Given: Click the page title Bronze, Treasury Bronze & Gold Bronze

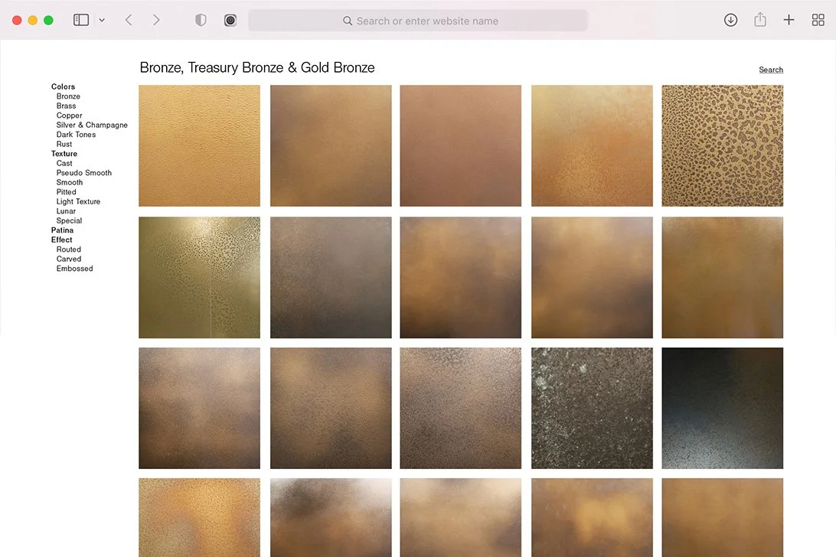Looking at the screenshot, I should (257, 67).
